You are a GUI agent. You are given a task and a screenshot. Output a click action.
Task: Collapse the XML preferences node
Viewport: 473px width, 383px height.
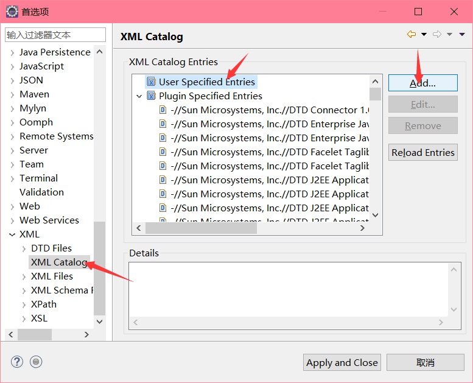click(12, 234)
